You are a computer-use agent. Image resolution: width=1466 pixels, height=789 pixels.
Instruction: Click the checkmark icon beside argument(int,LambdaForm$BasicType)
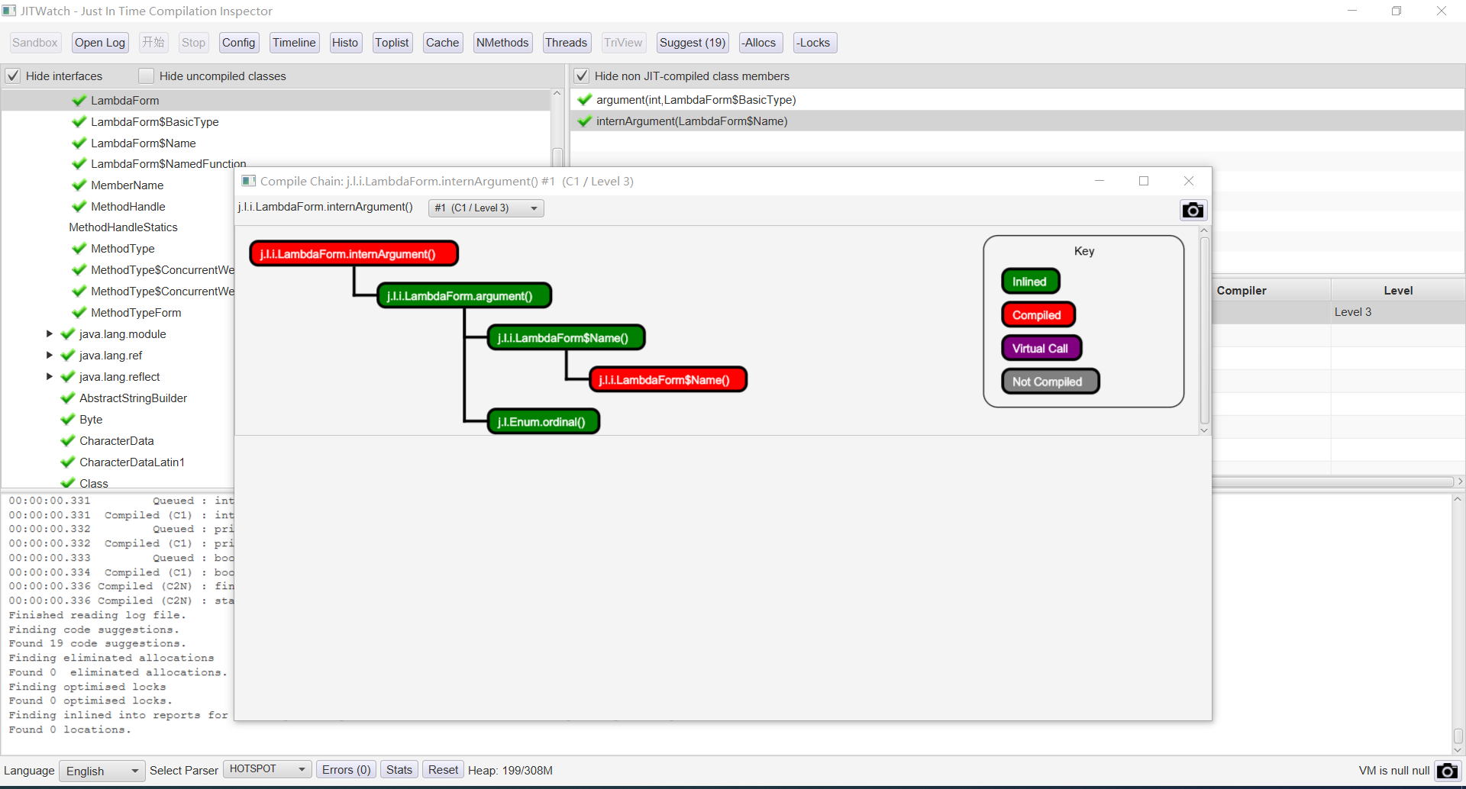[585, 100]
